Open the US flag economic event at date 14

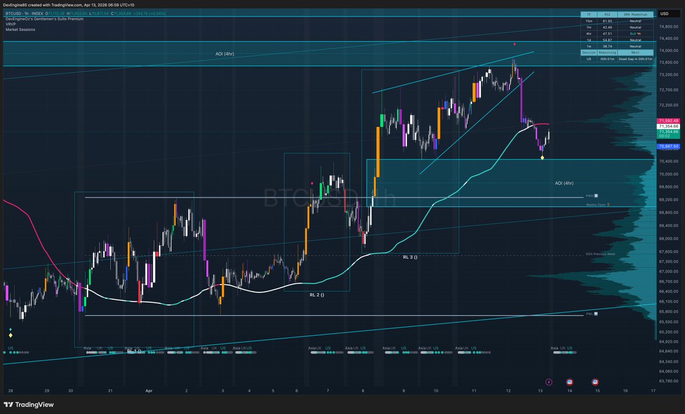click(x=570, y=381)
